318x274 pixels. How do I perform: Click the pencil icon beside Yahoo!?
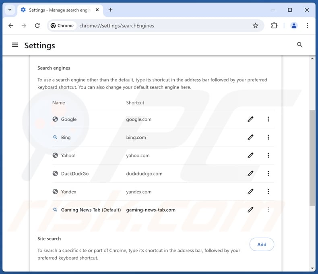(250, 155)
